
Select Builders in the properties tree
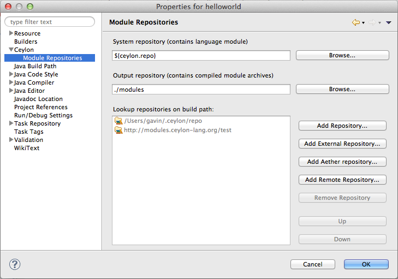tap(26, 41)
